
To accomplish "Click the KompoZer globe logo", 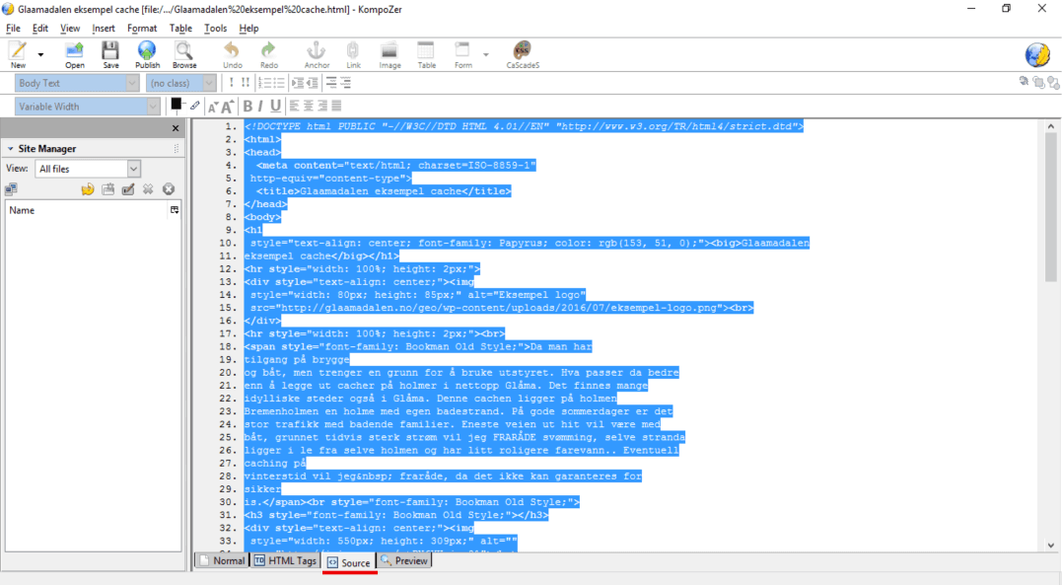I will [1037, 55].
